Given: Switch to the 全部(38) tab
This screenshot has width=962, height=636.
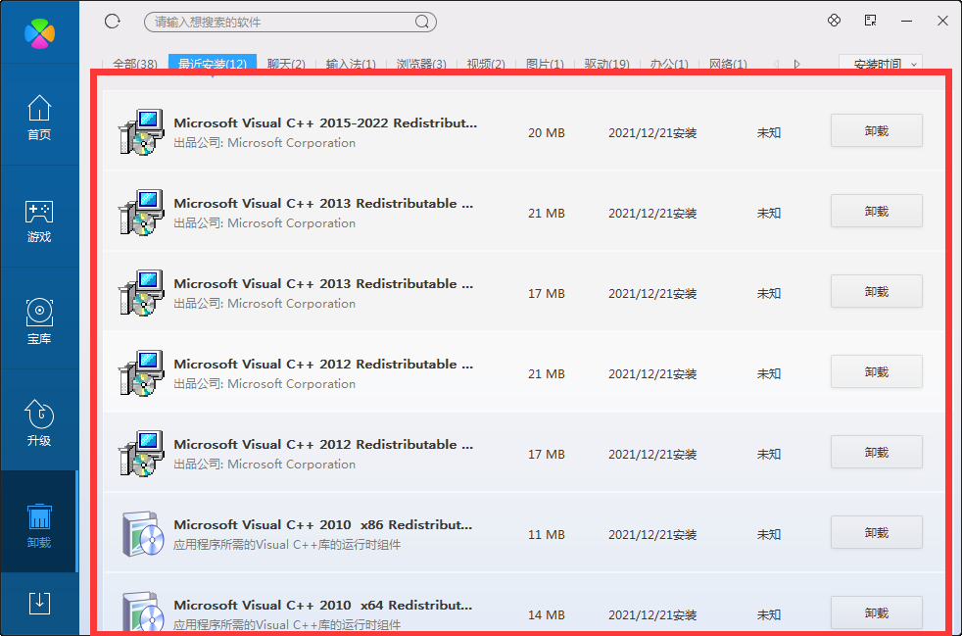Looking at the screenshot, I should (134, 65).
